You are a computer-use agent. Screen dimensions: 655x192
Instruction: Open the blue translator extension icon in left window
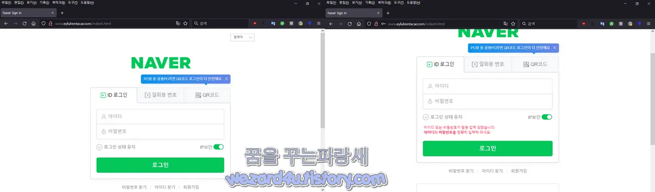click(x=273, y=23)
